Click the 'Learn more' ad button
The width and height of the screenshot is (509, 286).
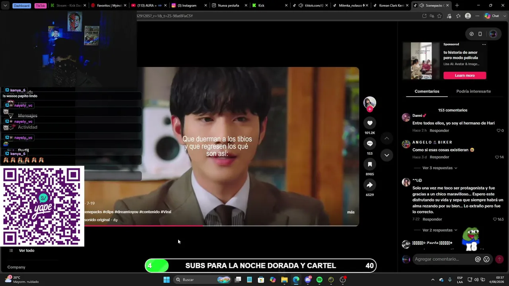click(465, 75)
